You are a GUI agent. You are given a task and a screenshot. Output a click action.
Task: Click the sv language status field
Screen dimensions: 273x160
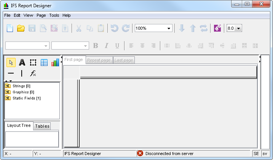pyautogui.click(x=265, y=154)
